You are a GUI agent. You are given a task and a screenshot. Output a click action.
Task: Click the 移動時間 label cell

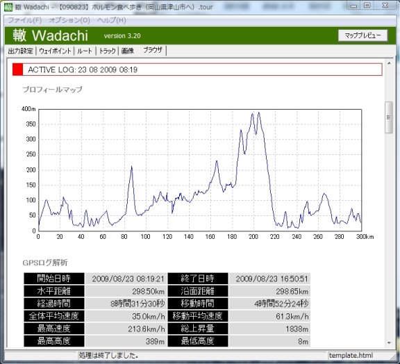198,304
